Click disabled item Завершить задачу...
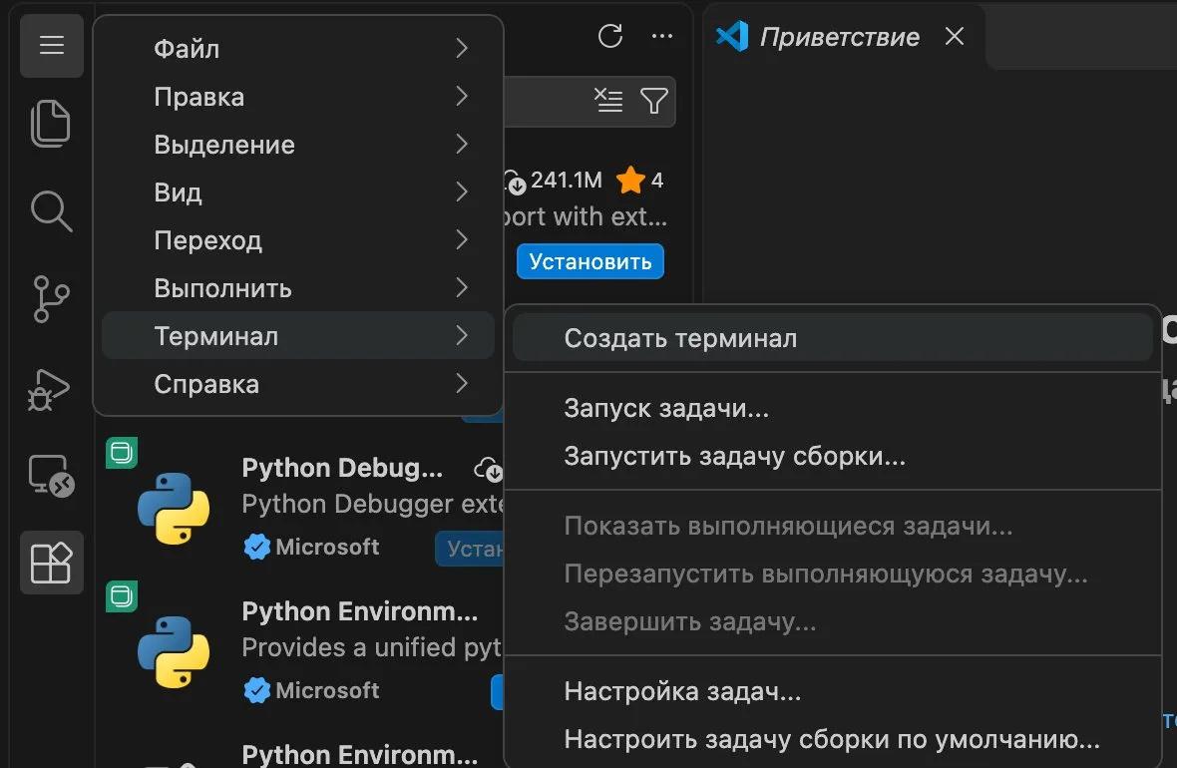The height and width of the screenshot is (768, 1177). tap(833, 621)
